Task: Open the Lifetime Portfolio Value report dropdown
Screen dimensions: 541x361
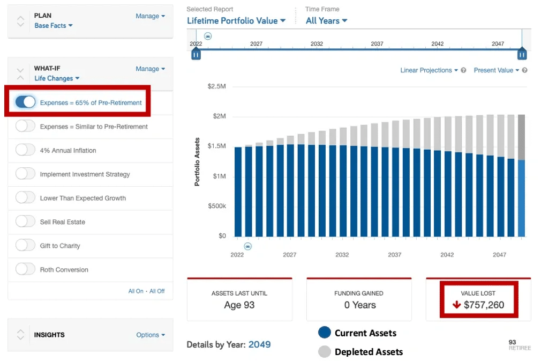Action: pos(236,21)
